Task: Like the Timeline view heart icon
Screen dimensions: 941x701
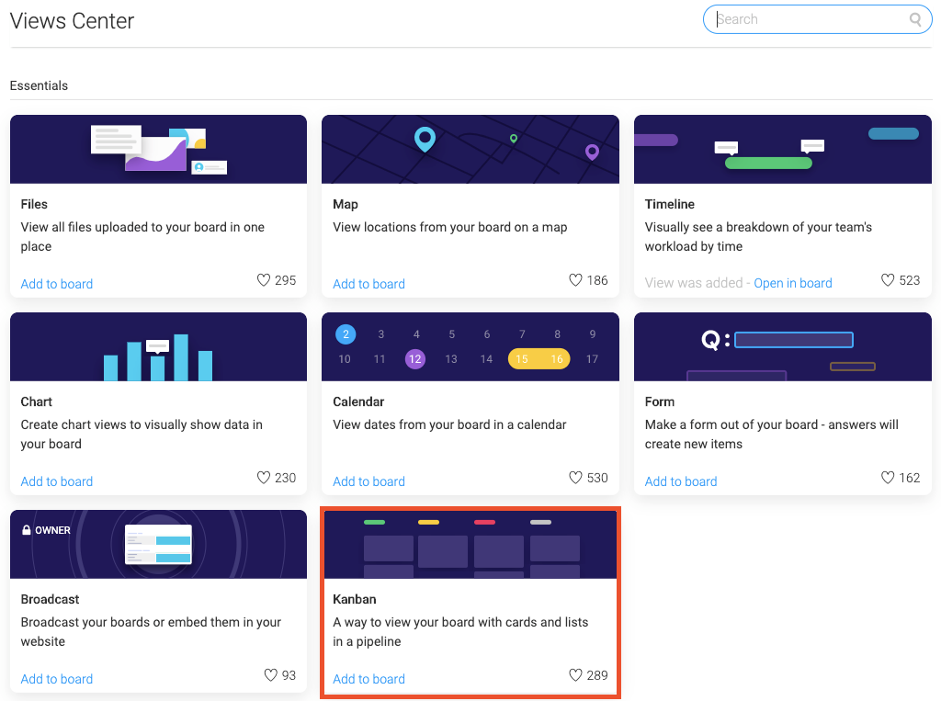Action: click(888, 280)
